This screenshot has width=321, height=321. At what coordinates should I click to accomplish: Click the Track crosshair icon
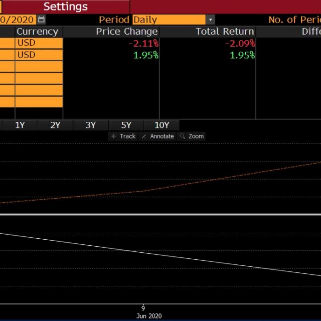114,136
